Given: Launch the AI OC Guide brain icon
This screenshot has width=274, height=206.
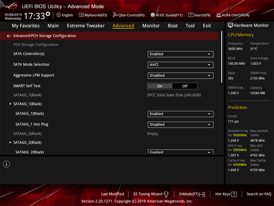Looking at the screenshot, I should (153, 15).
